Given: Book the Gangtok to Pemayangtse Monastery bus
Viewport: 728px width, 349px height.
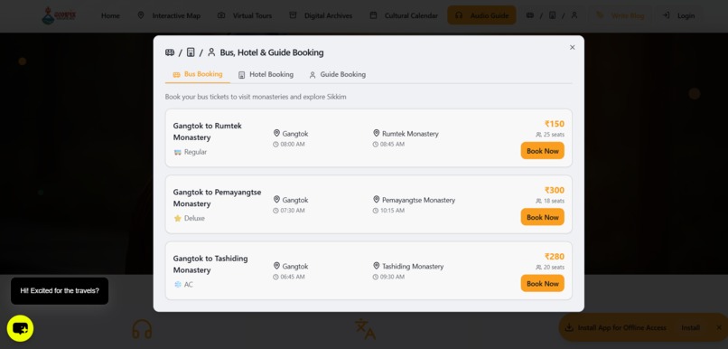Looking at the screenshot, I should tap(542, 217).
